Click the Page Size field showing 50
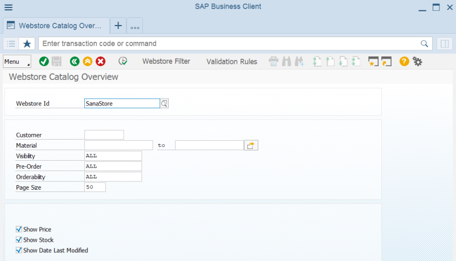456x261 pixels. click(95, 187)
